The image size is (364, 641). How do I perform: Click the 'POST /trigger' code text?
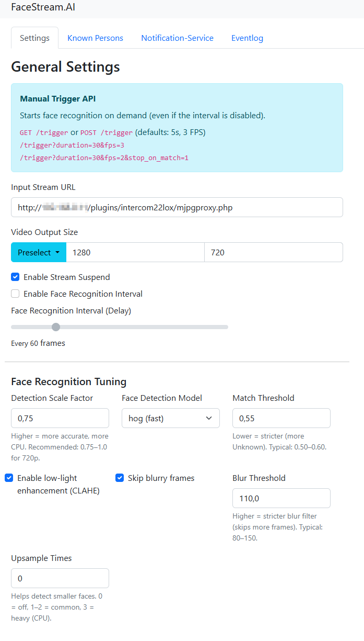click(107, 132)
